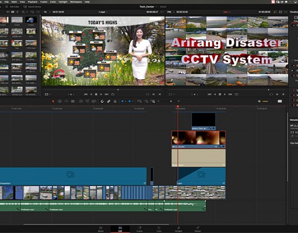Click the audio mute speaker icon in toolbar
Image resolution: width=298 pixels, height=233 pixels.
click(x=259, y=101)
